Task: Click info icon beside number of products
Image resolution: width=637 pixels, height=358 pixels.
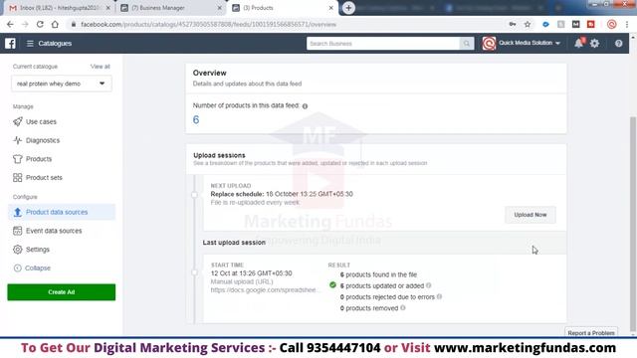Action: tap(305, 106)
